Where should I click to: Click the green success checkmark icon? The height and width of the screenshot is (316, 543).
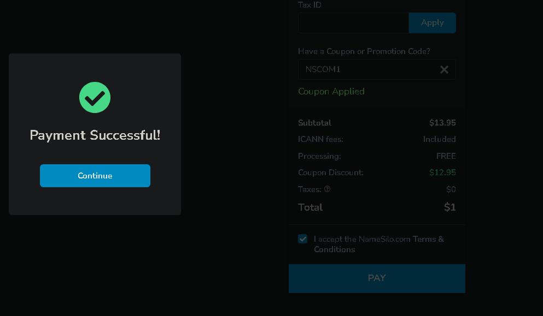95,98
